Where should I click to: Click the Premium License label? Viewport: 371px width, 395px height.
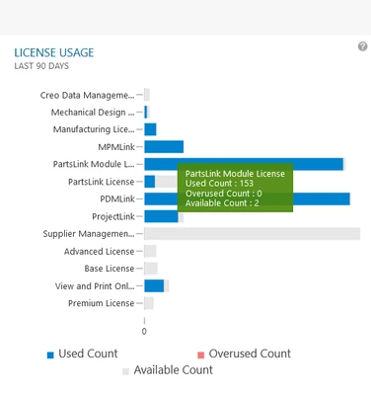(x=102, y=303)
